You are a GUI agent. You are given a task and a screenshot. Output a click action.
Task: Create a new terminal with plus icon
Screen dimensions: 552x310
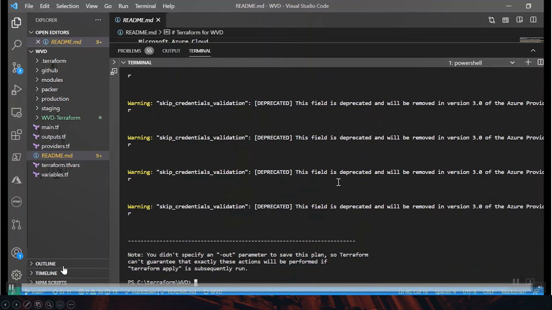click(x=528, y=62)
